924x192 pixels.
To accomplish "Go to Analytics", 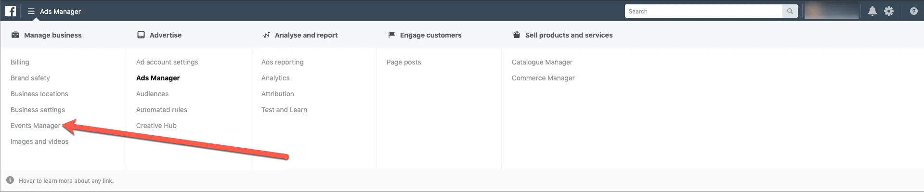I will click(275, 78).
